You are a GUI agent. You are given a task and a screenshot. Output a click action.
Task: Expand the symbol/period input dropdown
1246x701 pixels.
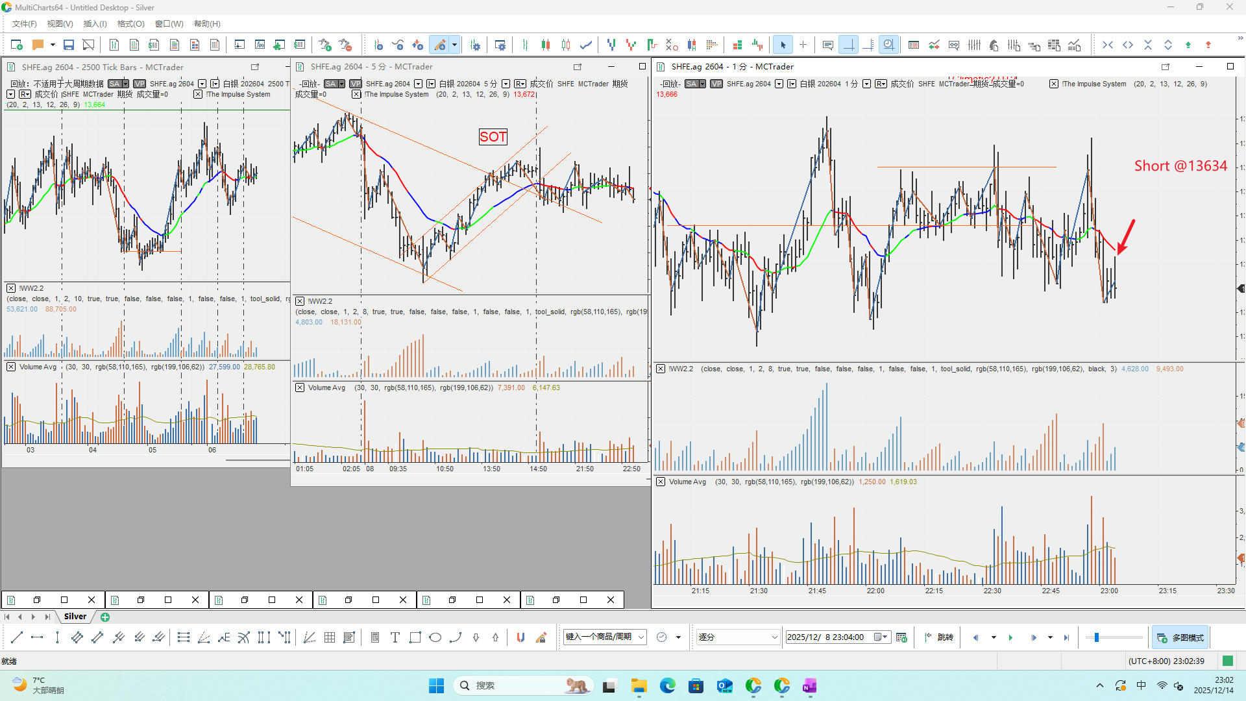[x=641, y=637]
